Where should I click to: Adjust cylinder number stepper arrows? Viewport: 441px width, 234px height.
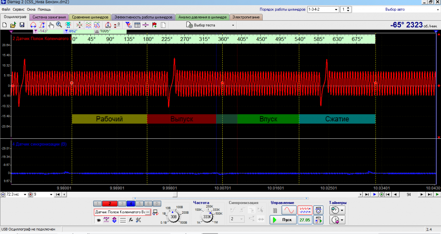click(348, 9)
